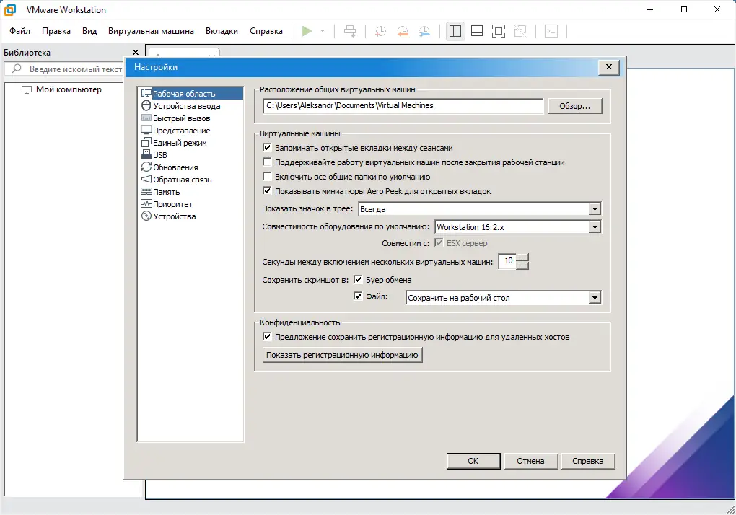
Task: Toggle Буфер обмена screenshot checkbox
Action: (x=358, y=280)
